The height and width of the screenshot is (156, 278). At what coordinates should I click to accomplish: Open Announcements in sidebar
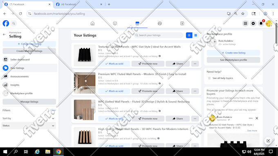pyautogui.click(x=29, y=77)
